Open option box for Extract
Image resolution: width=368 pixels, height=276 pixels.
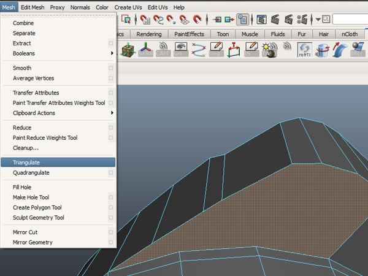111,44
